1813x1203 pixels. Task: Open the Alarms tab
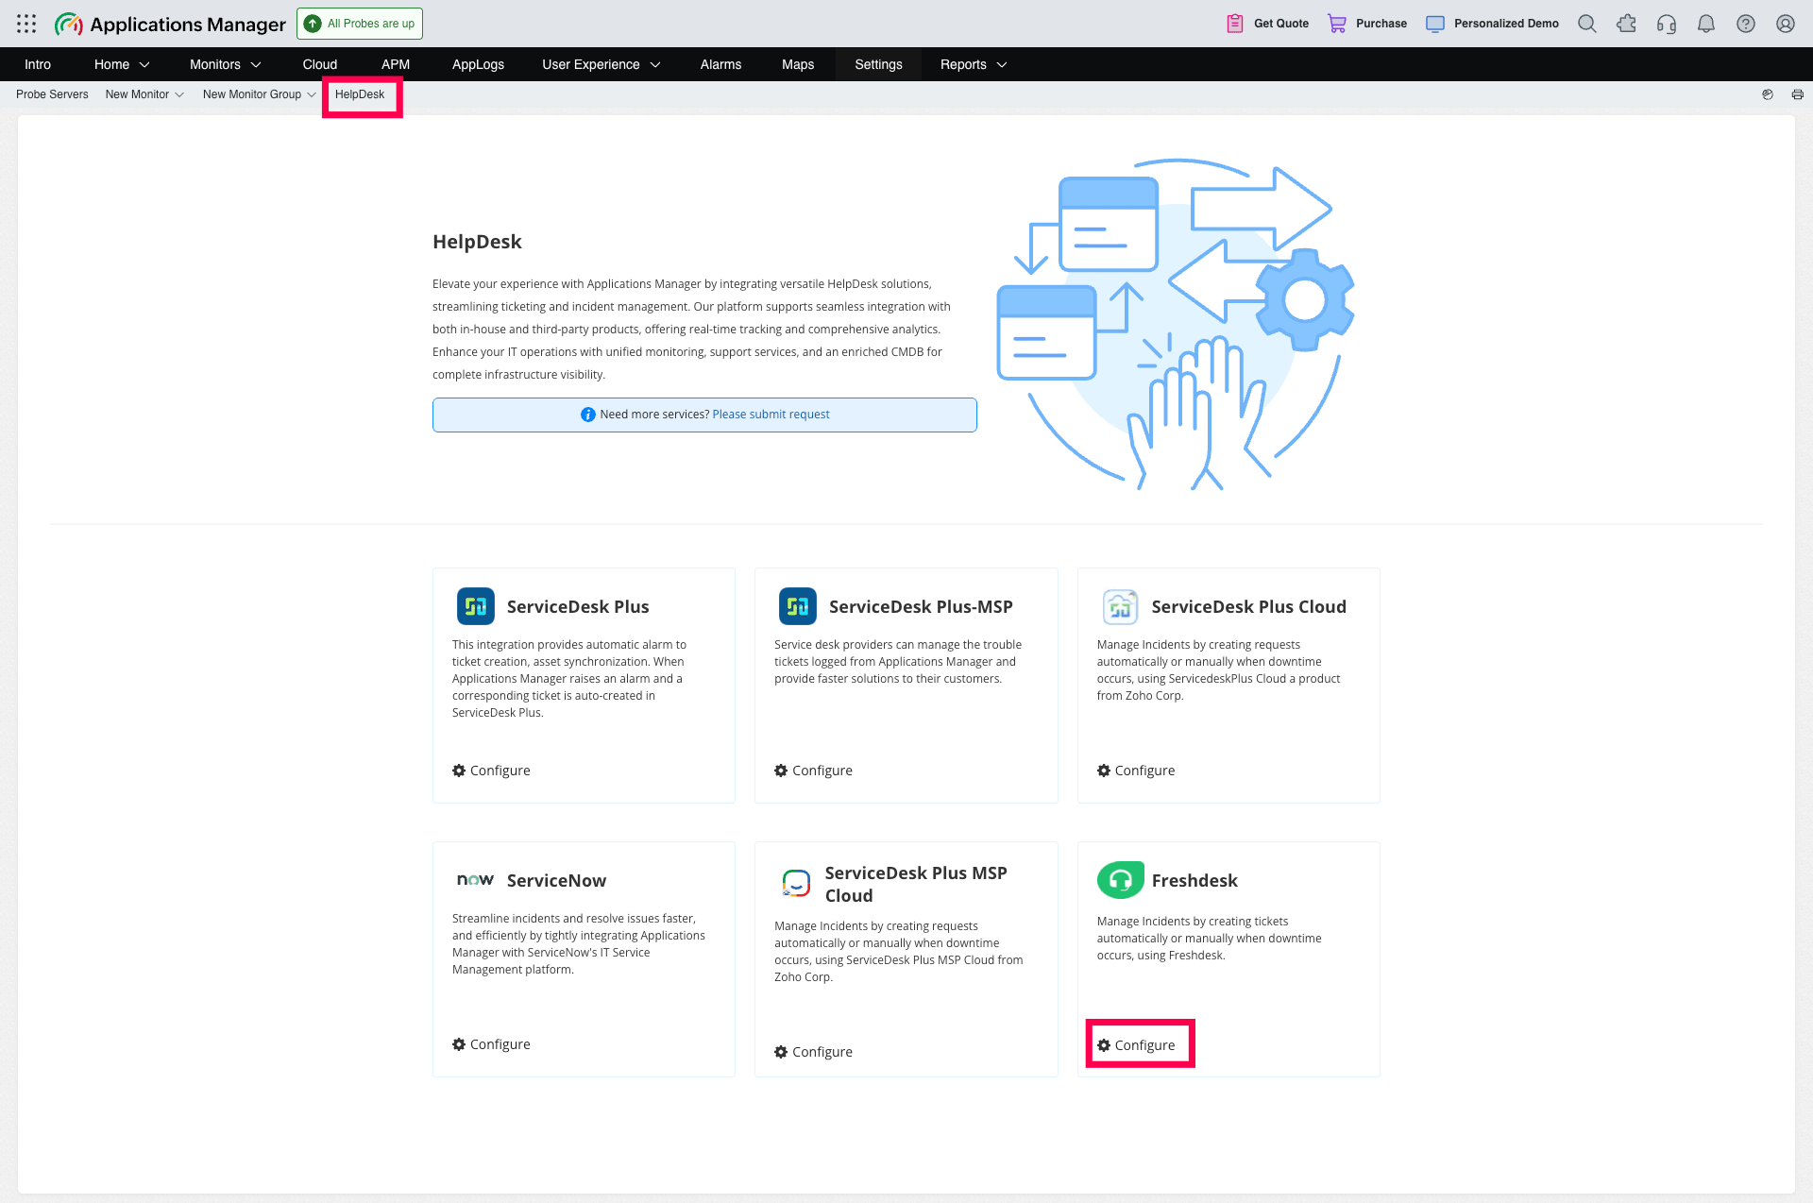coord(720,64)
